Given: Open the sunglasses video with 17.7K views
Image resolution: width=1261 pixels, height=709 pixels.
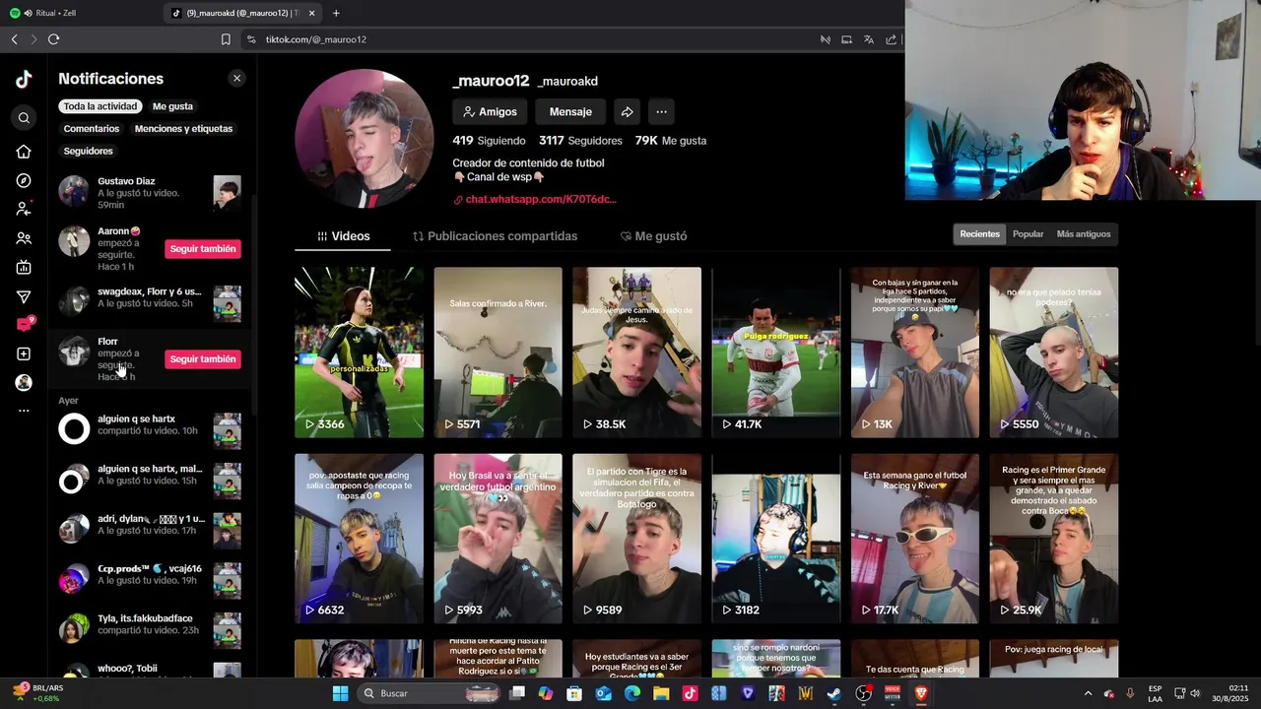Looking at the screenshot, I should coord(915,539).
